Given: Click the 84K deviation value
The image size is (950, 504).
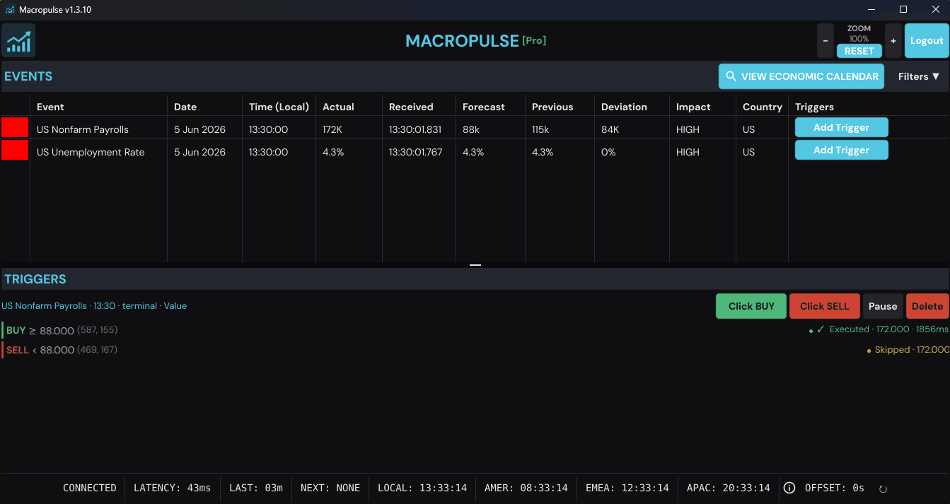Looking at the screenshot, I should [x=610, y=129].
